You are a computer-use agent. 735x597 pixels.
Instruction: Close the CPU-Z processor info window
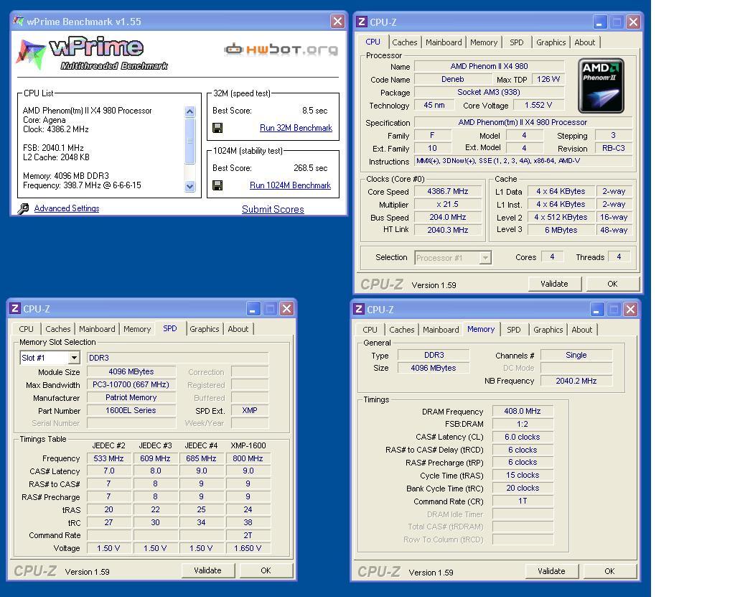pyautogui.click(x=633, y=22)
